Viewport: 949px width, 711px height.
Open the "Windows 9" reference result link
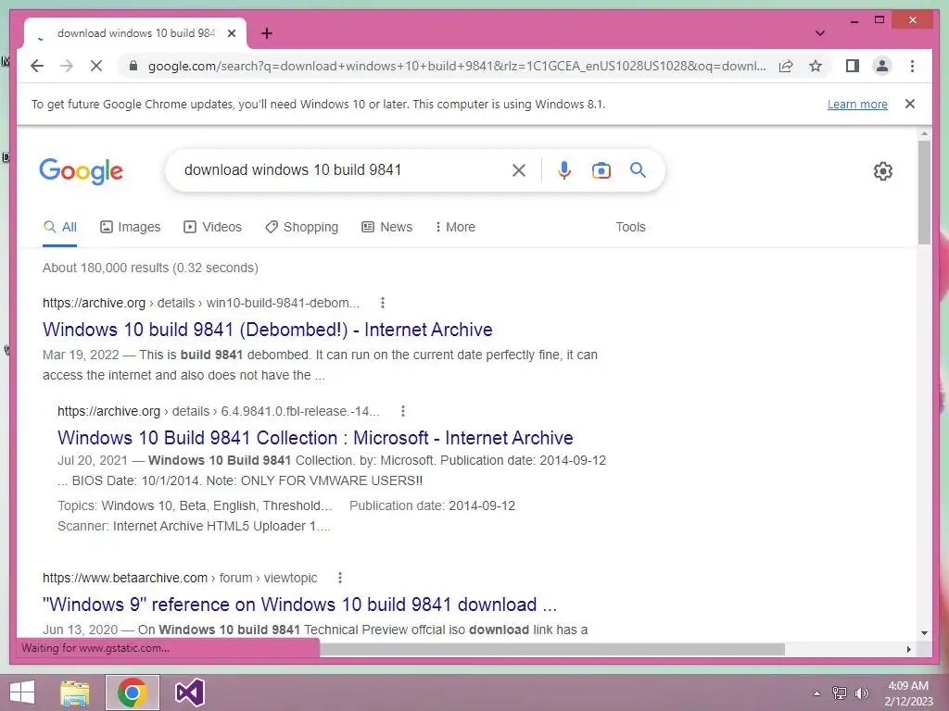coord(299,605)
